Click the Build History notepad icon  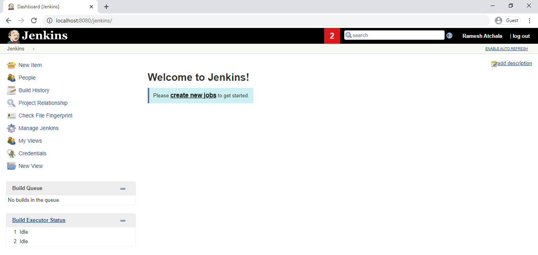click(11, 90)
